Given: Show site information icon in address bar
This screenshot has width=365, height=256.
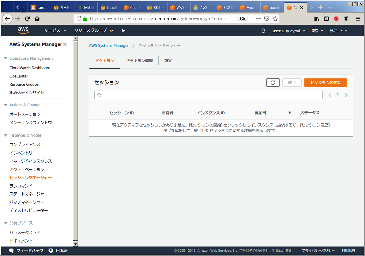Looking at the screenshot, I should tap(79, 19).
